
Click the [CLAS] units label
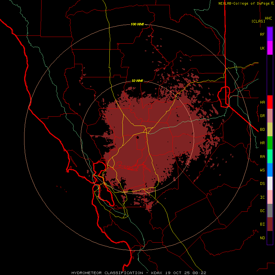pos(258,21)
